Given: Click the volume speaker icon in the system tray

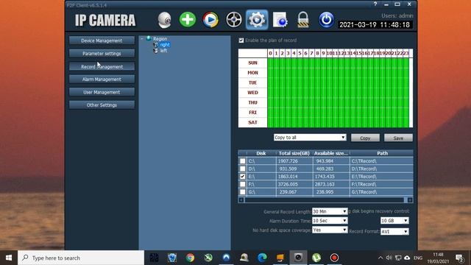Looking at the screenshot, I should (389, 258).
